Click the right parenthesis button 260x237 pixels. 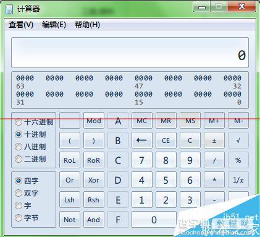(94, 140)
